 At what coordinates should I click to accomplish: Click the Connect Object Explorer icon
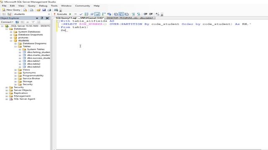pyautogui.click(x=17, y=22)
